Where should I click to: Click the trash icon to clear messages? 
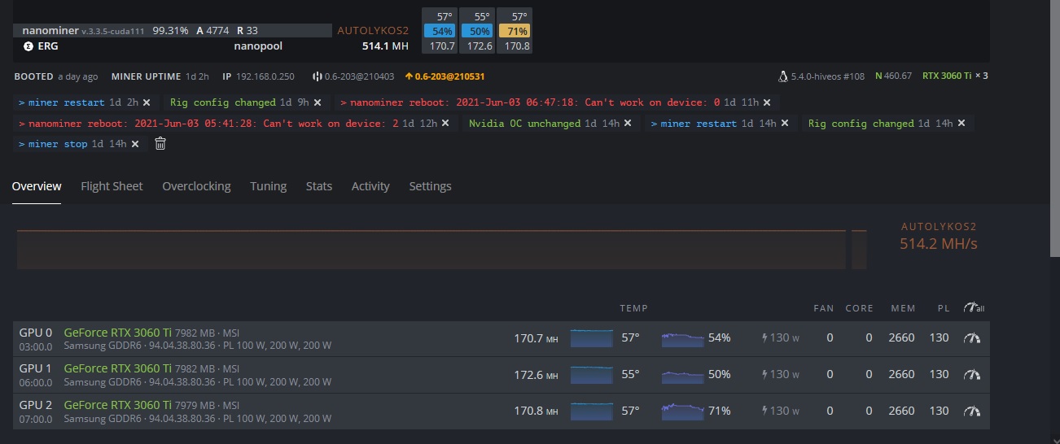(160, 144)
